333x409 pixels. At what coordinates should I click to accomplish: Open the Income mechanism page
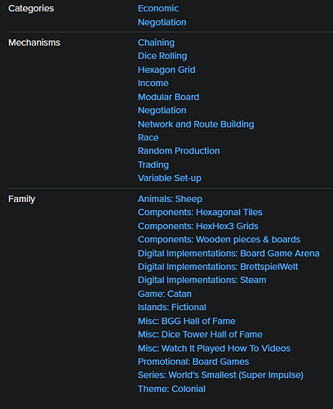(153, 83)
